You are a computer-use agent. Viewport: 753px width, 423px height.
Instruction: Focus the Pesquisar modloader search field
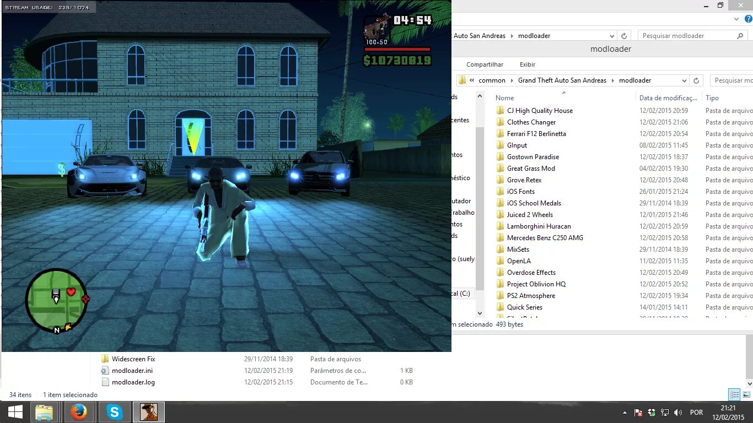coord(688,36)
